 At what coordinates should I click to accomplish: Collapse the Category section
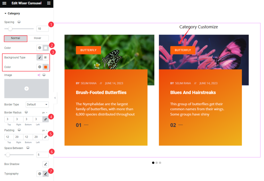click(x=12, y=13)
